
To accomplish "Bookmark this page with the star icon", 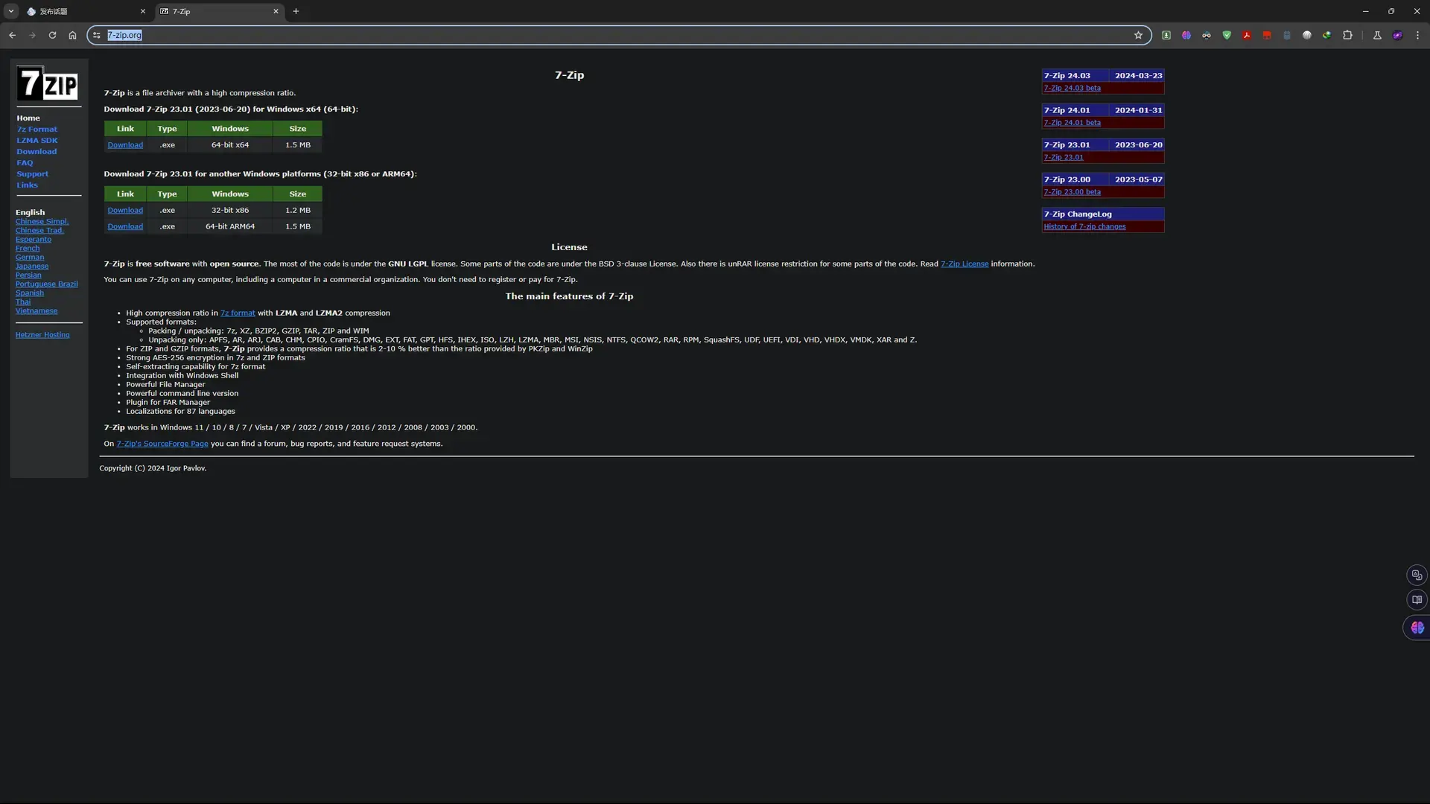I will coord(1138,35).
